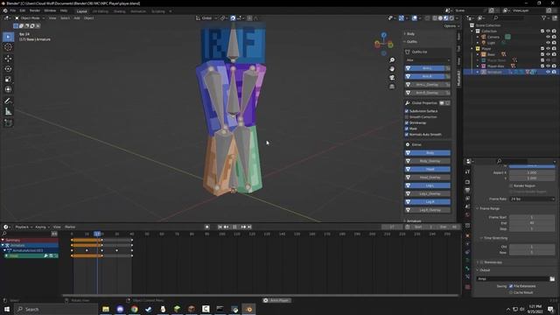The width and height of the screenshot is (560, 315).
Task: Toggle camera view icon in viewport
Action: [392, 78]
